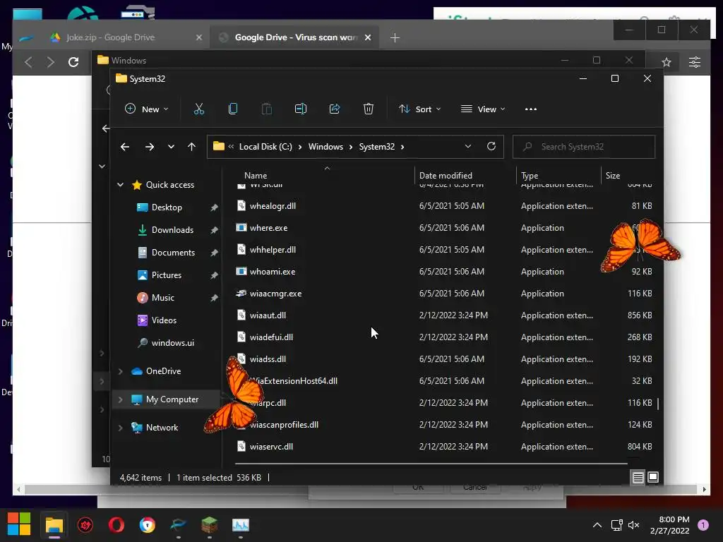Open a new browser tab

395,38
